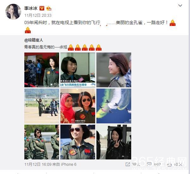
Task: Open side-profile smiling pilot thumbnail
Action: pos(114,70)
